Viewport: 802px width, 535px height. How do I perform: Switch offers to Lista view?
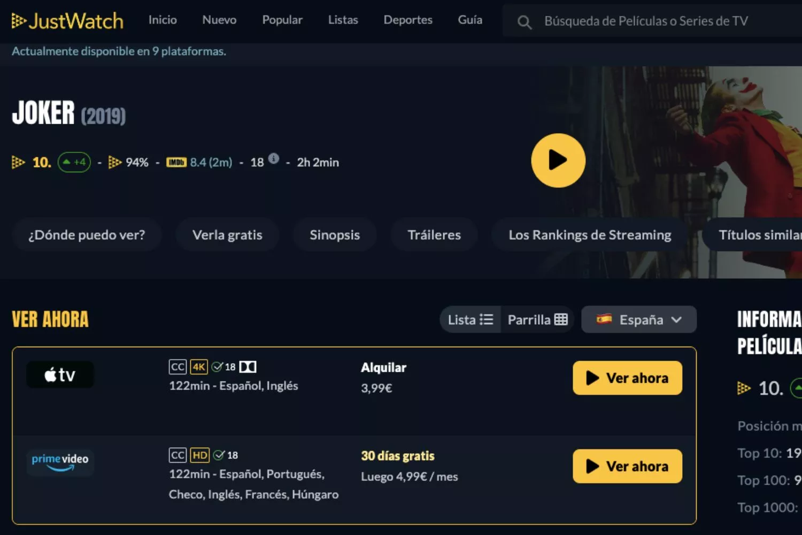471,319
